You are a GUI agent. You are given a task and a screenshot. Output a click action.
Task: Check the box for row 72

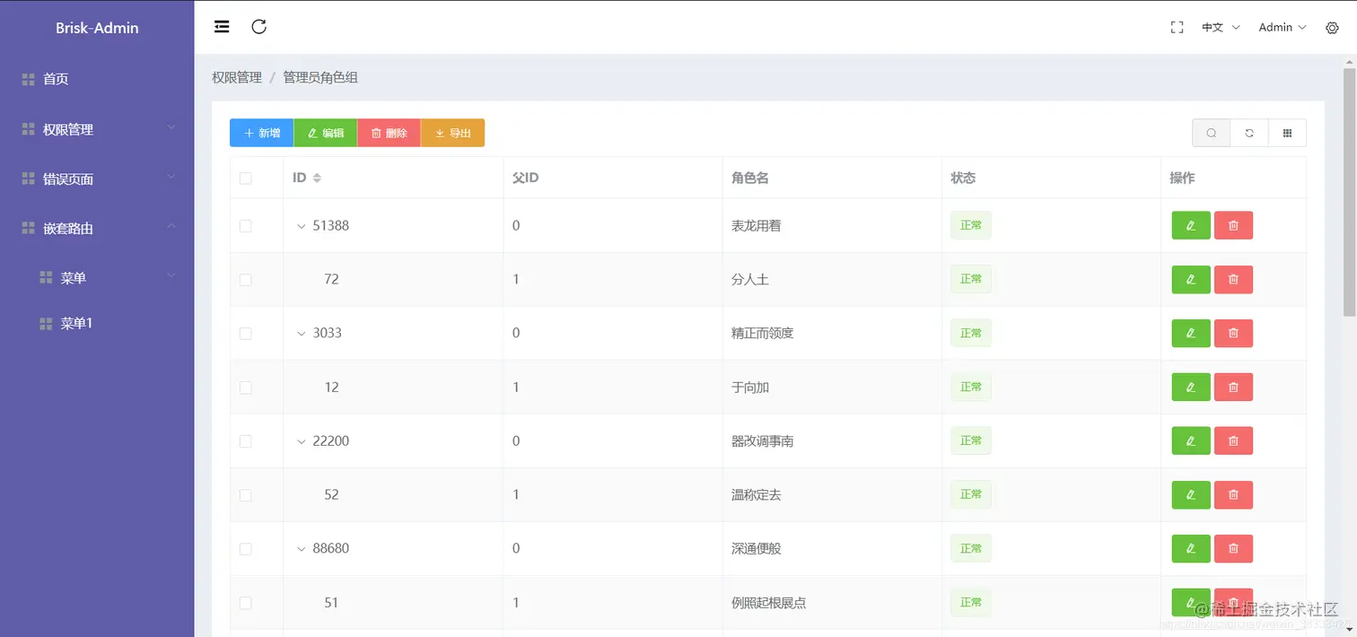point(246,280)
